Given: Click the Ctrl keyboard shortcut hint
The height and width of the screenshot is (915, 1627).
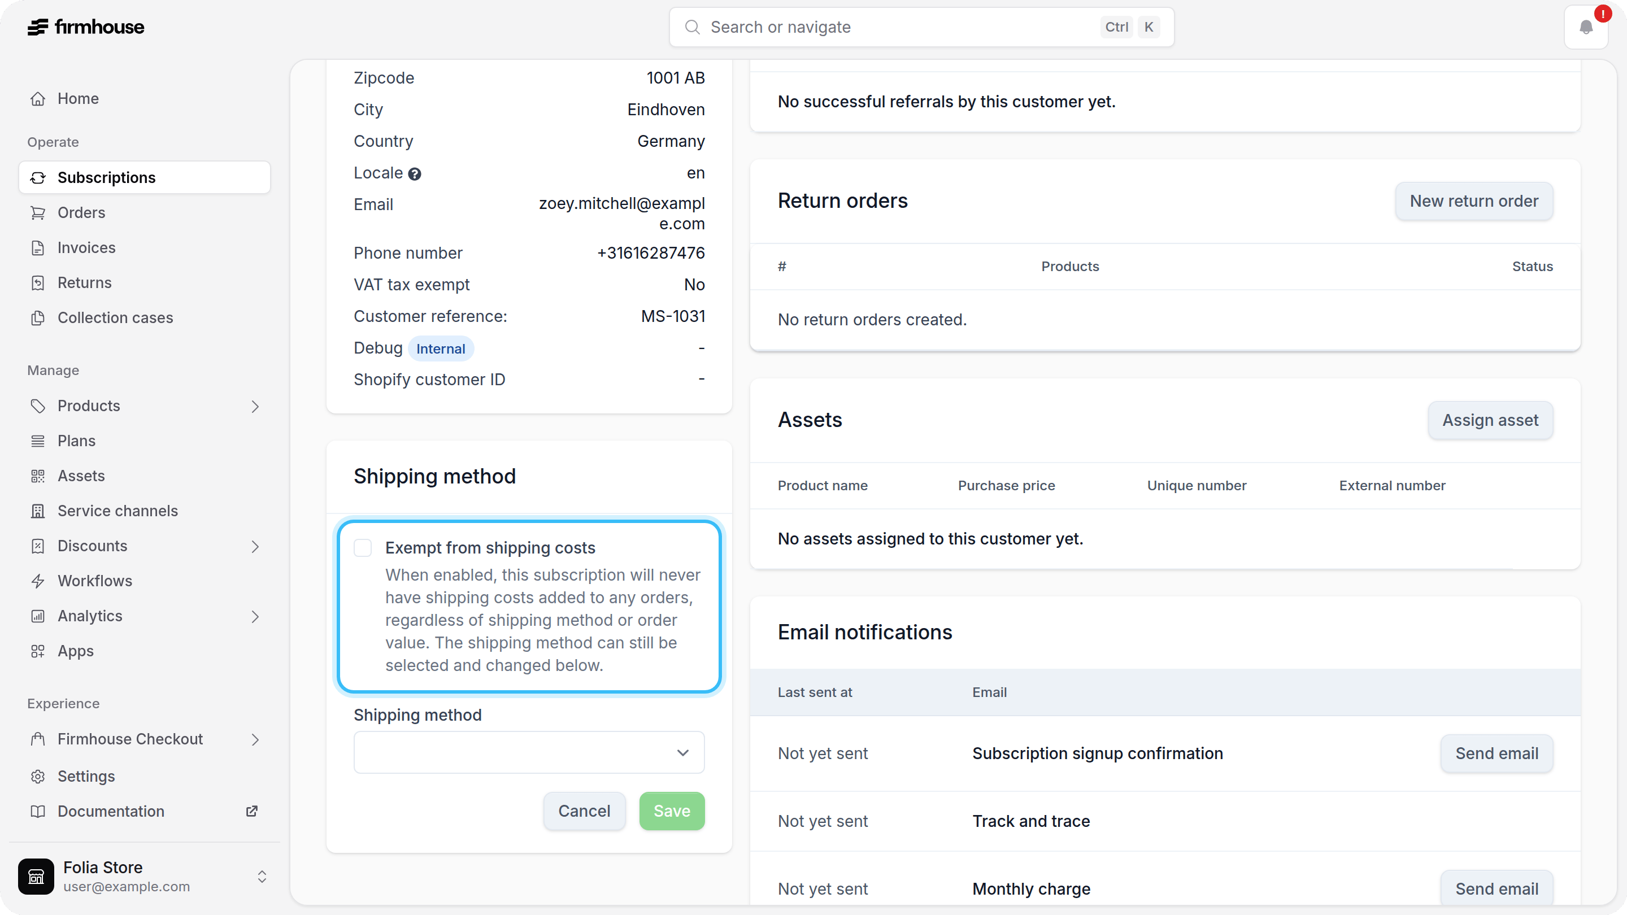Looking at the screenshot, I should (x=1116, y=27).
